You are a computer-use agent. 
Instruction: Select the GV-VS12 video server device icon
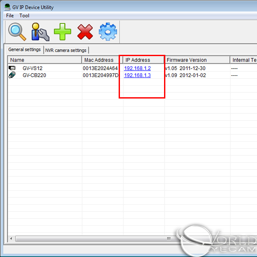pyautogui.click(x=12, y=68)
